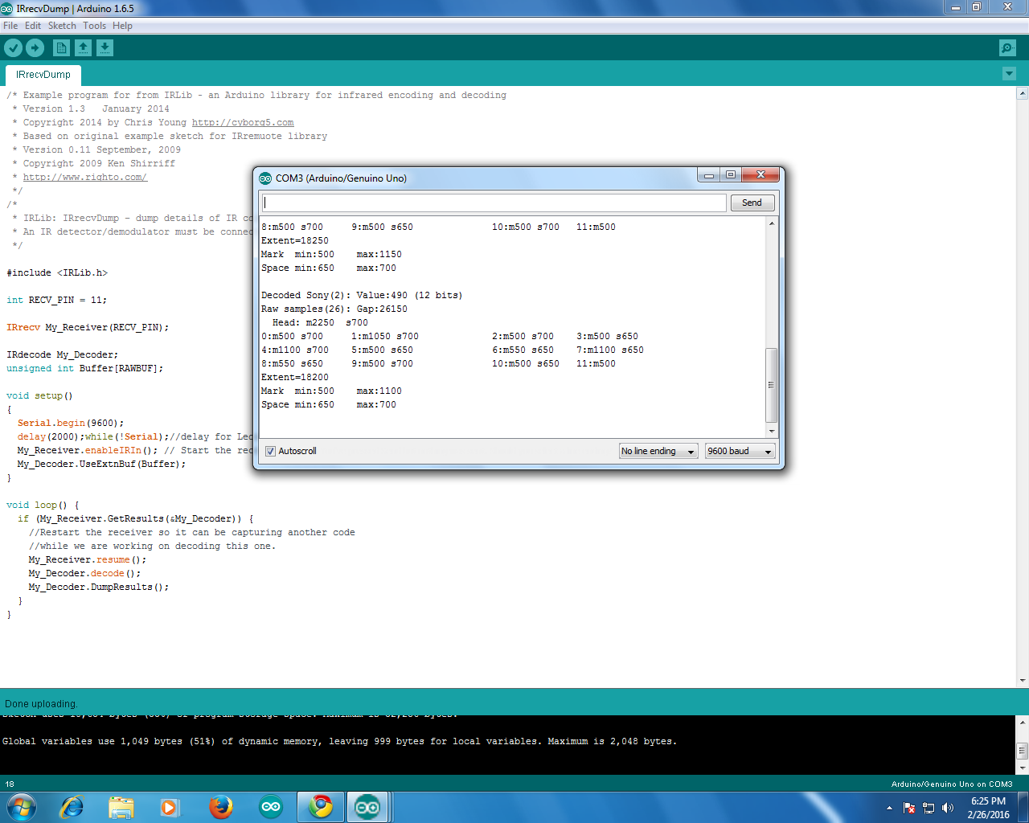Click the "Done uploading." status message

41,704
